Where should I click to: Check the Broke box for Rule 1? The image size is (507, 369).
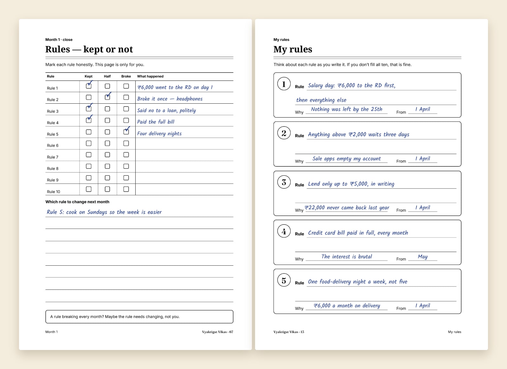click(126, 86)
